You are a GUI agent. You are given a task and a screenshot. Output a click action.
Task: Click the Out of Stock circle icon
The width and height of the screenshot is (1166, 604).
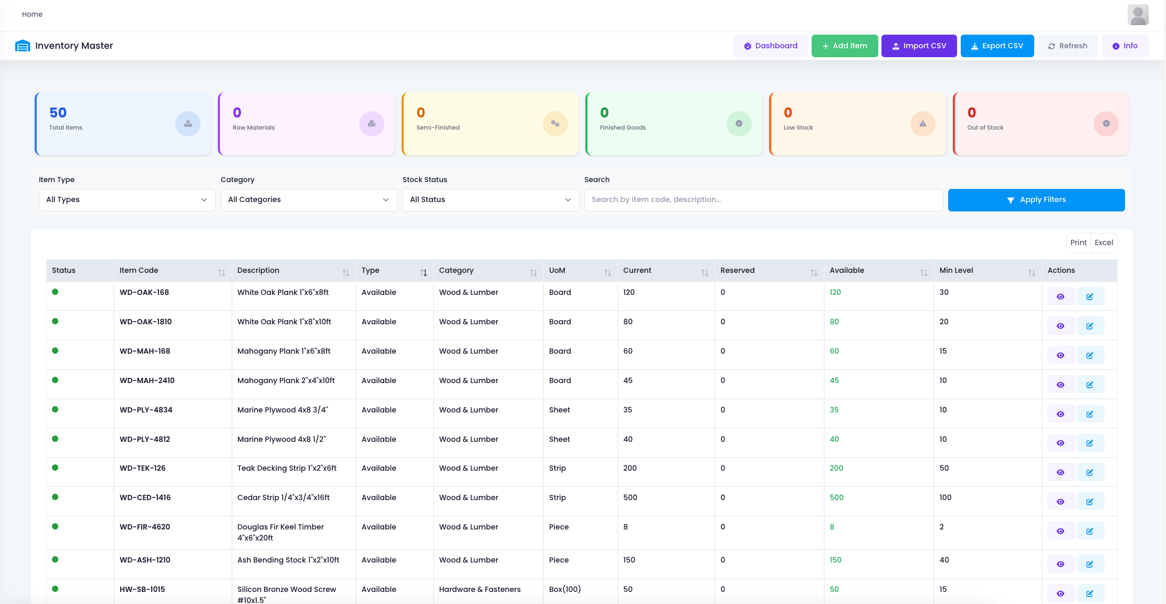point(1106,124)
